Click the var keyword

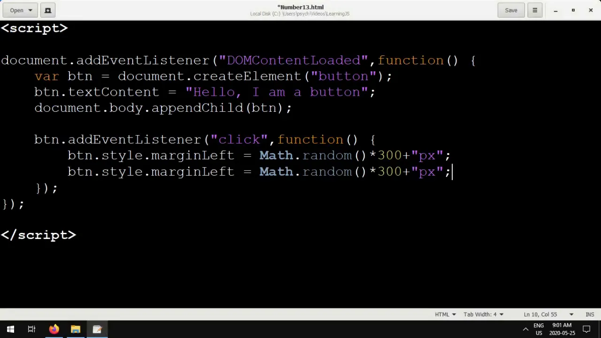tap(46, 76)
